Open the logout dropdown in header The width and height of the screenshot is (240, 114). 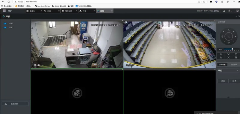tap(230, 11)
